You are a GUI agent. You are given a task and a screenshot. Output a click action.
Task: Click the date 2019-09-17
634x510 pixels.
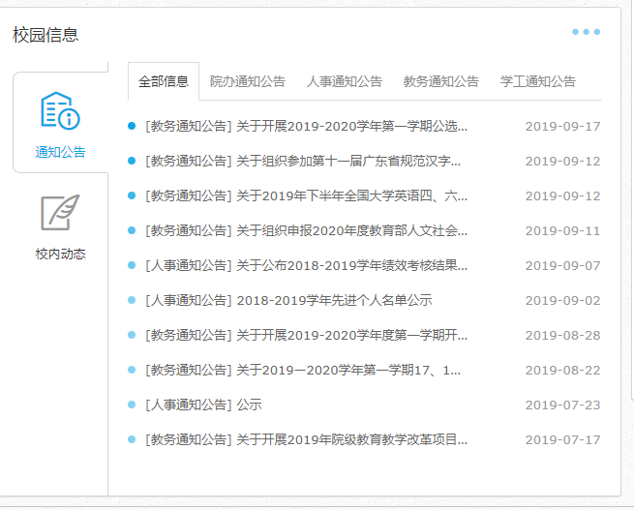[x=562, y=127]
